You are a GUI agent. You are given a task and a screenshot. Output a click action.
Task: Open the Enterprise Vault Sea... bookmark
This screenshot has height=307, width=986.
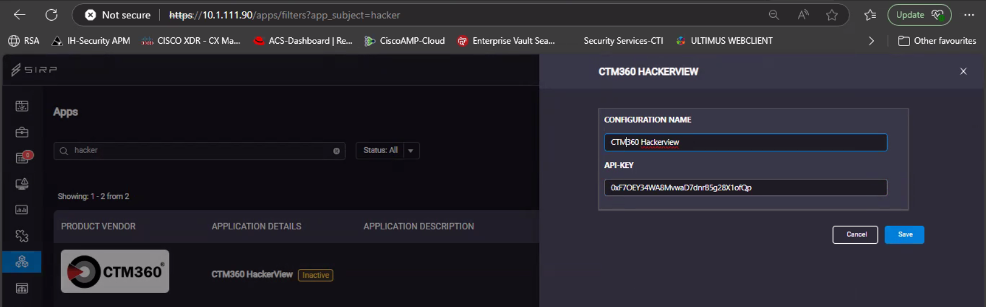click(x=506, y=41)
